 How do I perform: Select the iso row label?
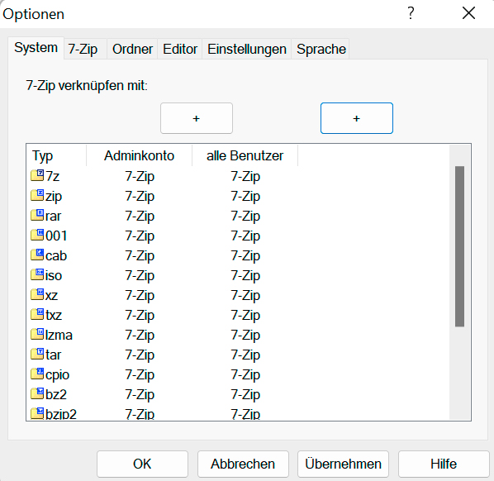click(54, 275)
